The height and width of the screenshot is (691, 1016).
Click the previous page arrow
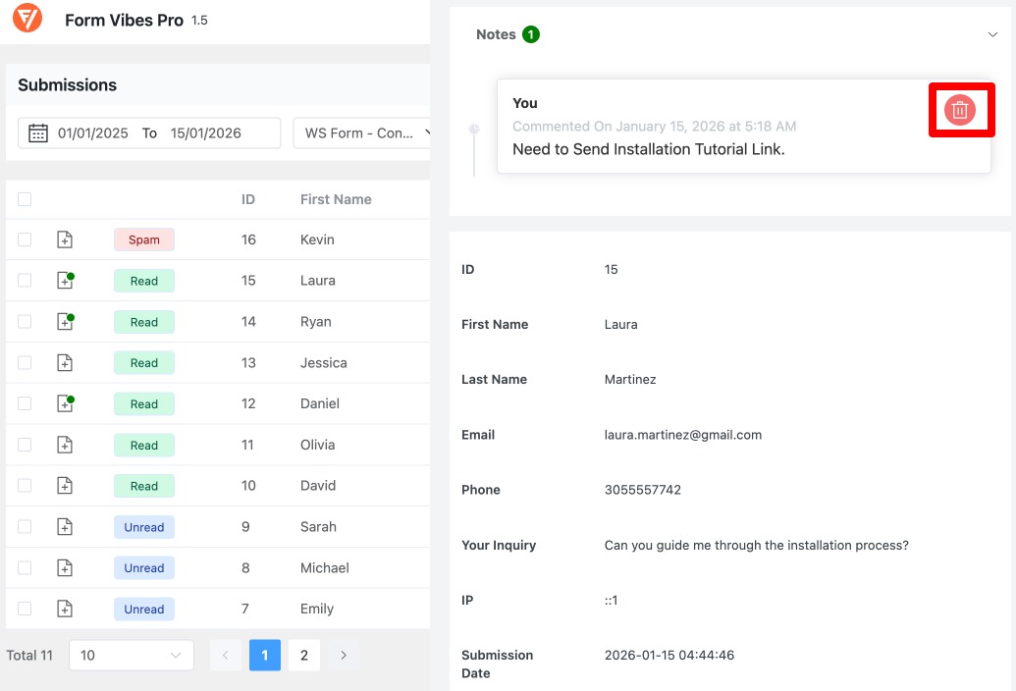pos(225,655)
